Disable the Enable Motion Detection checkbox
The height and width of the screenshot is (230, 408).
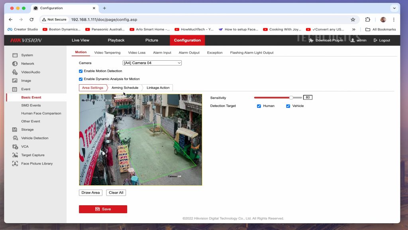coord(81,71)
